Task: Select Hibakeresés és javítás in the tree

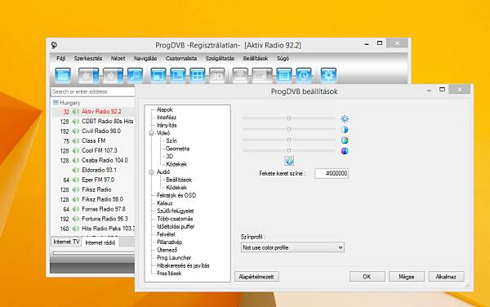Action: coord(183,265)
